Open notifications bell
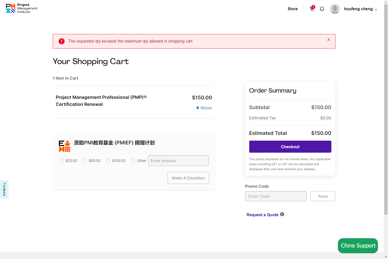Image resolution: width=388 pixels, height=259 pixels. click(322, 9)
